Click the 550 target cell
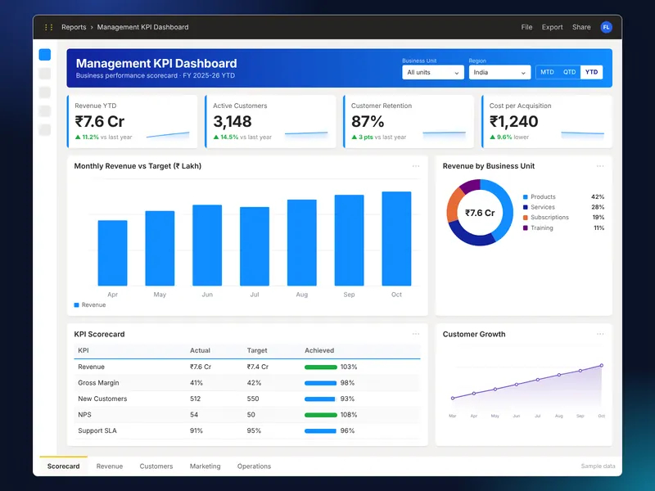655x491 pixels. coord(253,399)
